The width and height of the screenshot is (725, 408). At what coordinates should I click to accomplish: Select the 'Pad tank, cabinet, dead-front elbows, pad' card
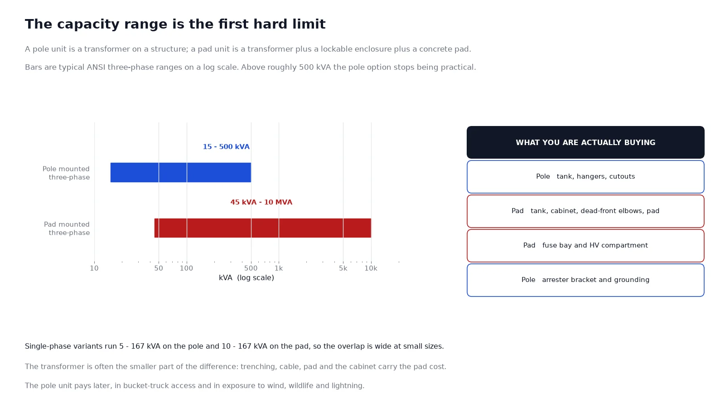point(585,211)
